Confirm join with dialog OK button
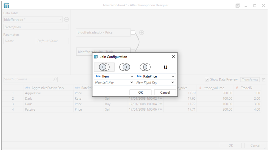 pyautogui.click(x=140, y=93)
